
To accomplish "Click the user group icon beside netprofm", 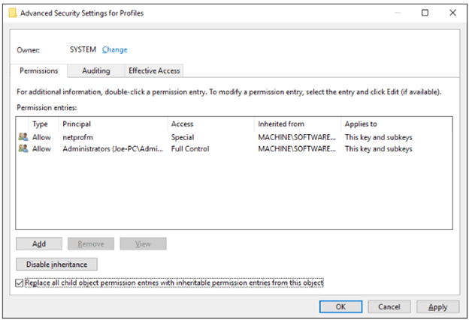I will 23,137.
